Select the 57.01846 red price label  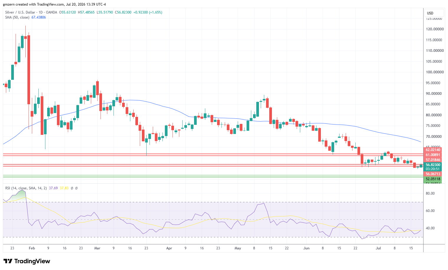pos(433,160)
